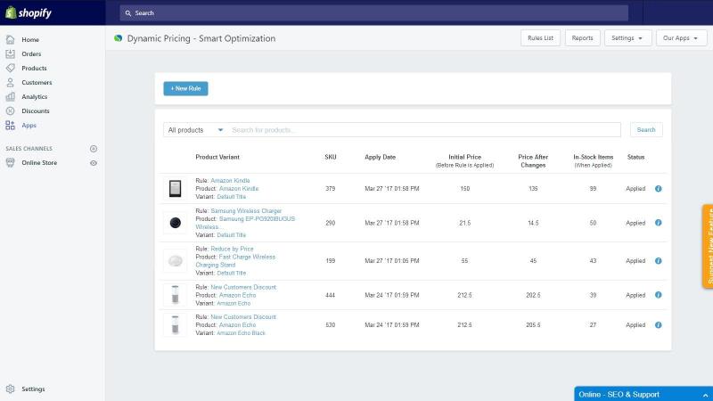Viewport: 713px width, 401px height.
Task: Click the Analytics bar chart icon
Action: 10,96
